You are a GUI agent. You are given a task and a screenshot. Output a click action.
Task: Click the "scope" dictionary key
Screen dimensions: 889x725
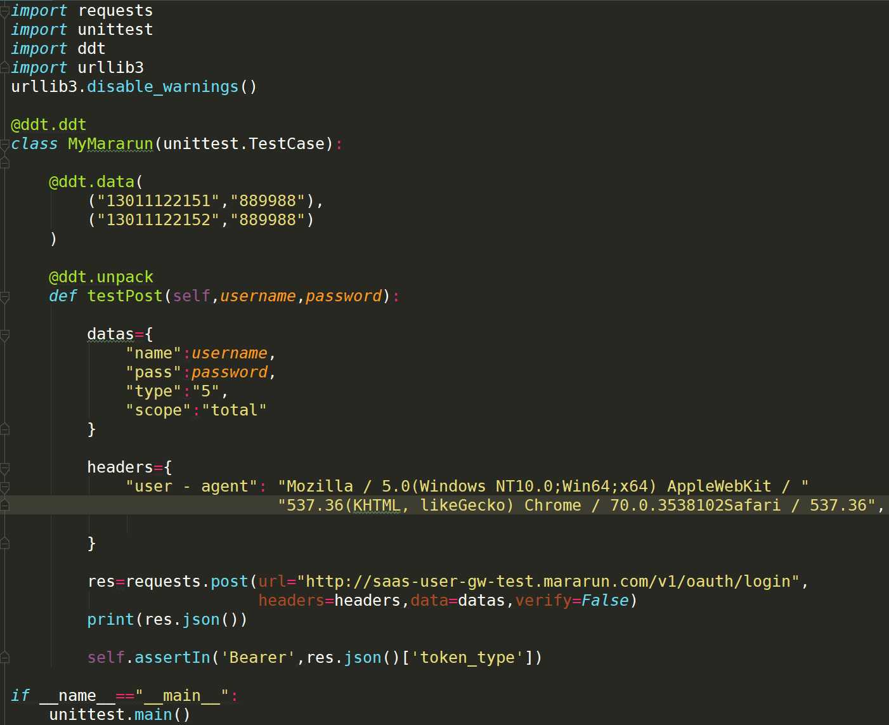pos(159,410)
